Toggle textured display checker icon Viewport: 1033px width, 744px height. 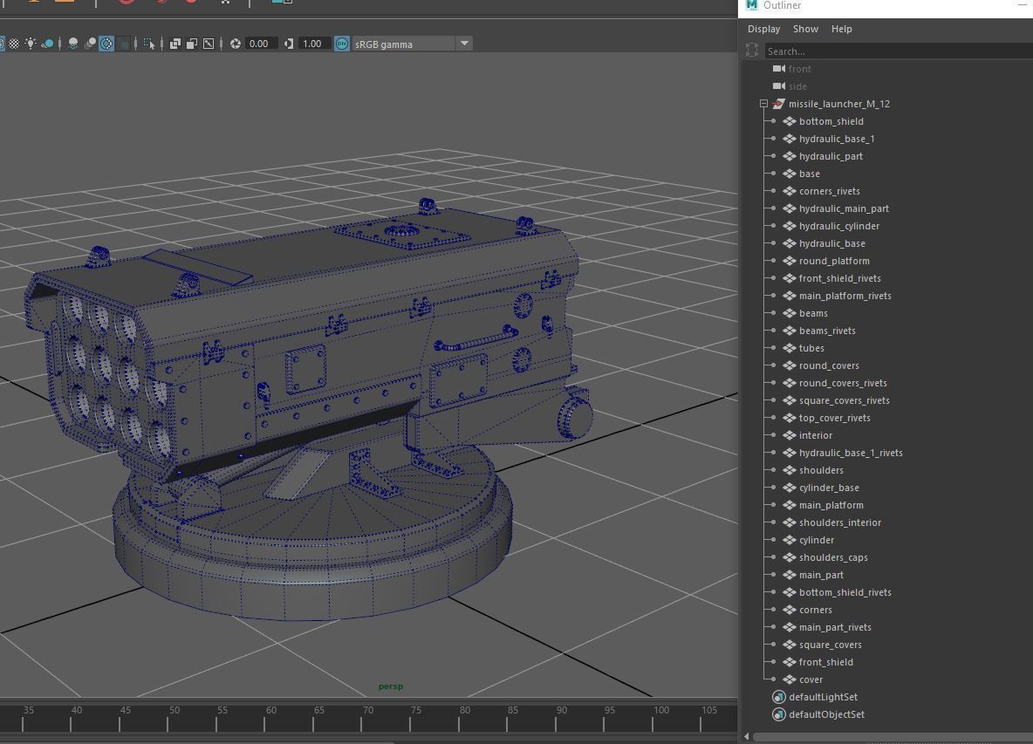[13, 44]
